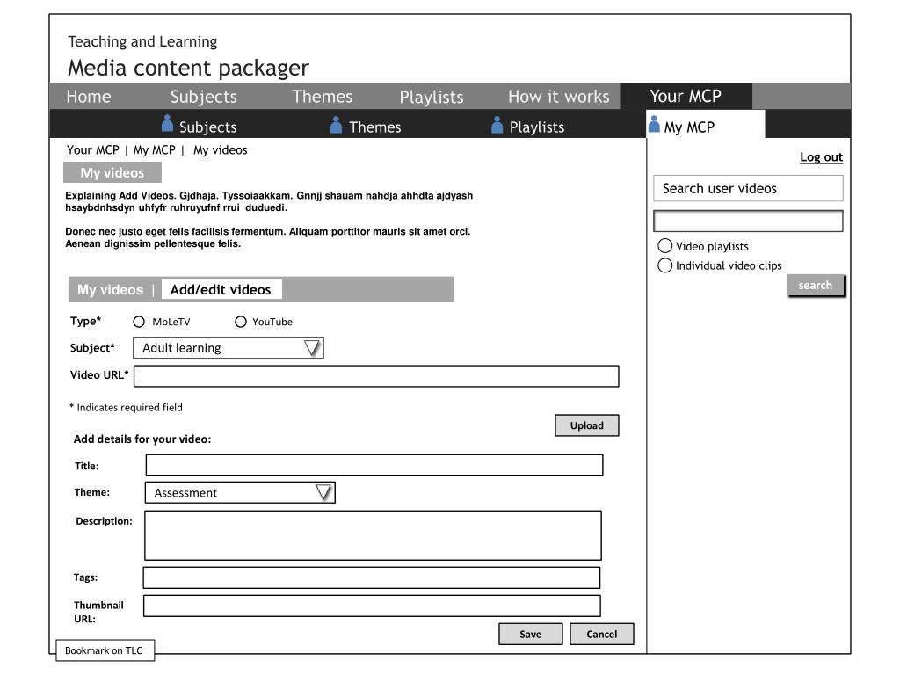900x675 pixels.
Task: Open personal Subjects in the dark submenu
Action: coord(207,127)
